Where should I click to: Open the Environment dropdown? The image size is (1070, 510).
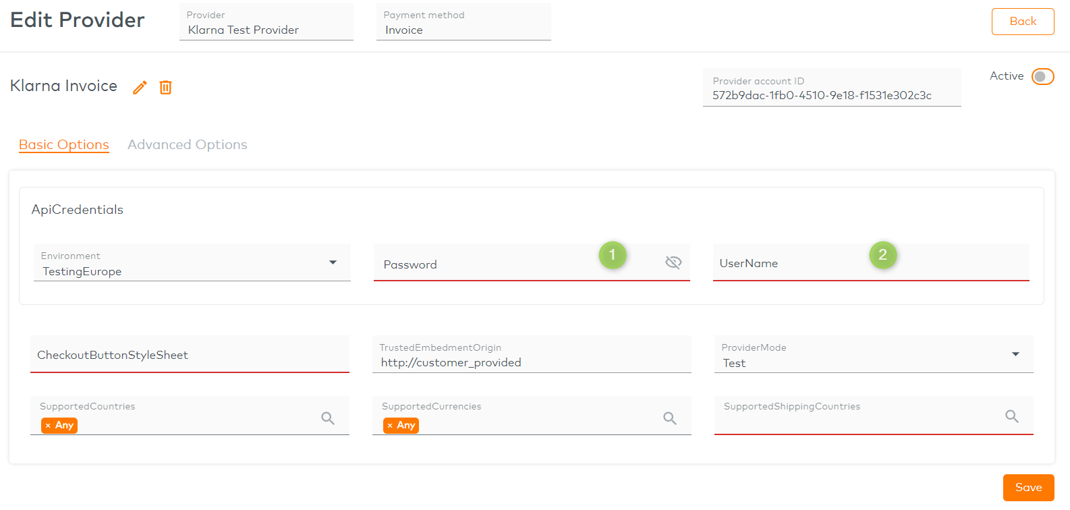(192, 262)
